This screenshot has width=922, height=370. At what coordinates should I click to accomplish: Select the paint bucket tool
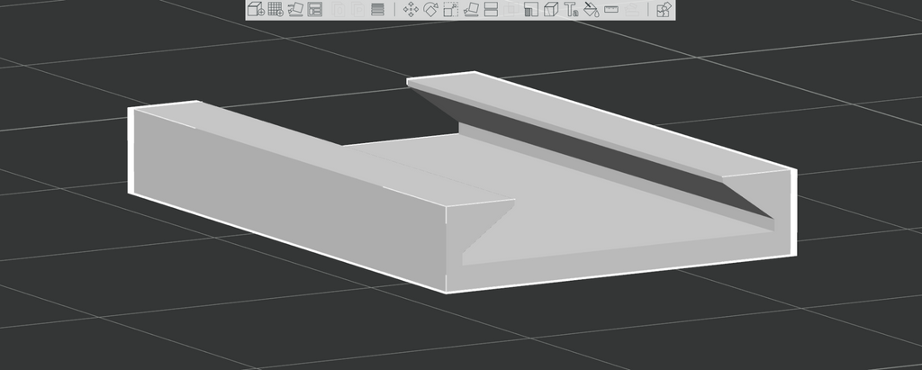coord(592,9)
